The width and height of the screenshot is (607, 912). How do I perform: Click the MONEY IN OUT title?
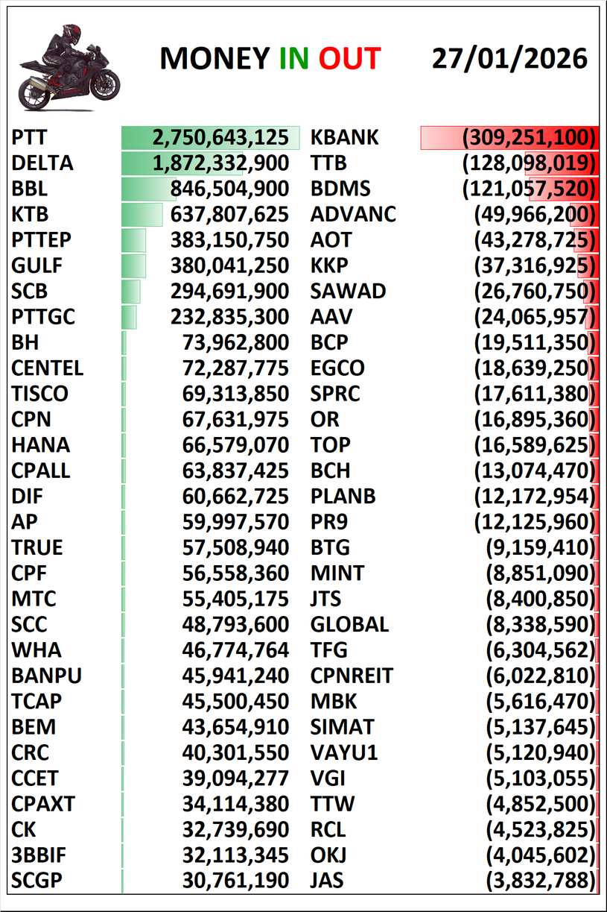tap(270, 59)
